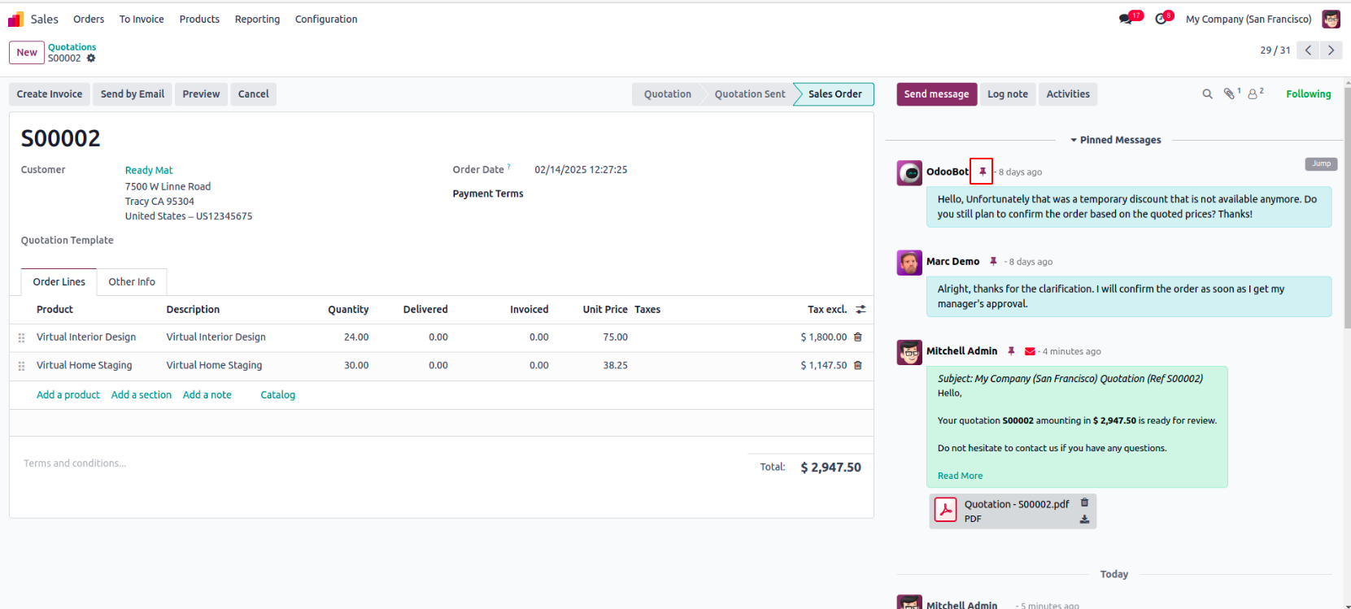Create a New quotation
The height and width of the screenshot is (609, 1351).
coord(27,52)
